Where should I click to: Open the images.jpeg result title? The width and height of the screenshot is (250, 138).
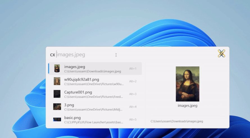(x=74, y=67)
